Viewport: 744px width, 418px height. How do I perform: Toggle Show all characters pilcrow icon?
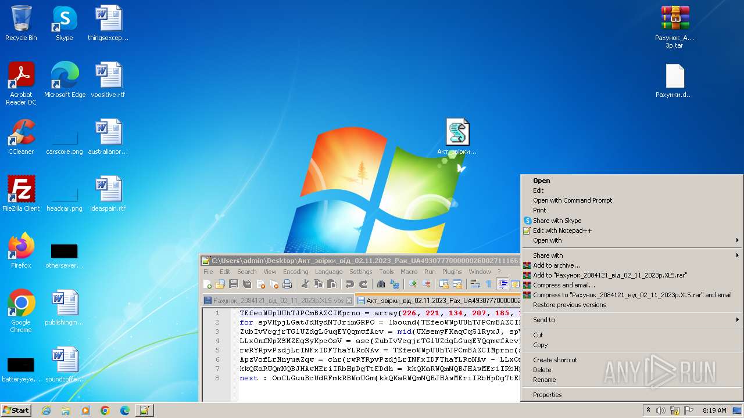pos(488,284)
